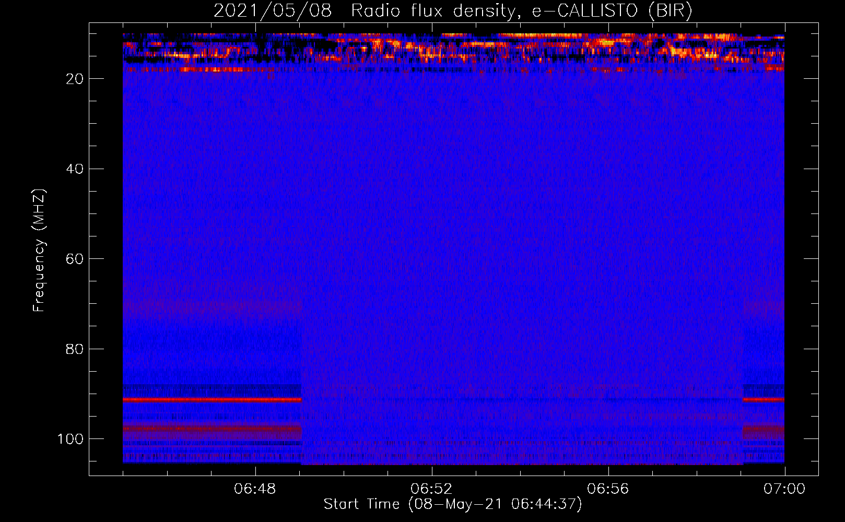Click the 80 MHz frequency tick label
The height and width of the screenshot is (522, 845).
point(75,349)
